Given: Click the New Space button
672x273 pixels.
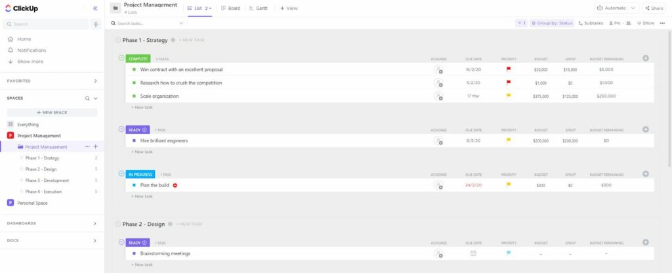Looking at the screenshot, I should 52,112.
